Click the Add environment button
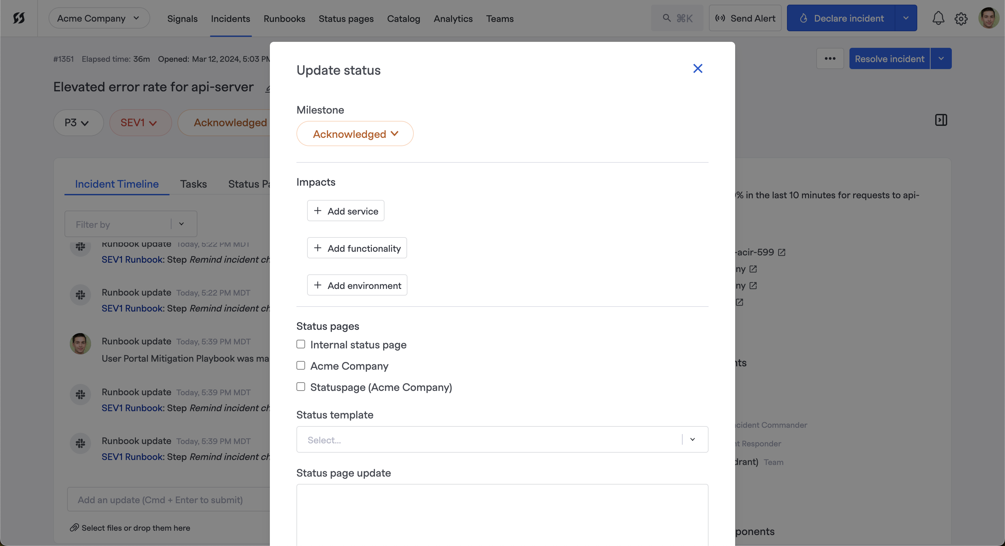Image resolution: width=1005 pixels, height=546 pixels. [x=357, y=286]
